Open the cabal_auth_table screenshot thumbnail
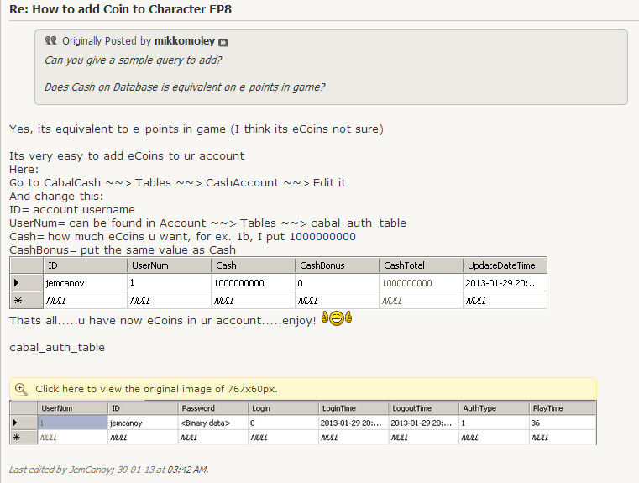639x483 pixels. pos(302,423)
